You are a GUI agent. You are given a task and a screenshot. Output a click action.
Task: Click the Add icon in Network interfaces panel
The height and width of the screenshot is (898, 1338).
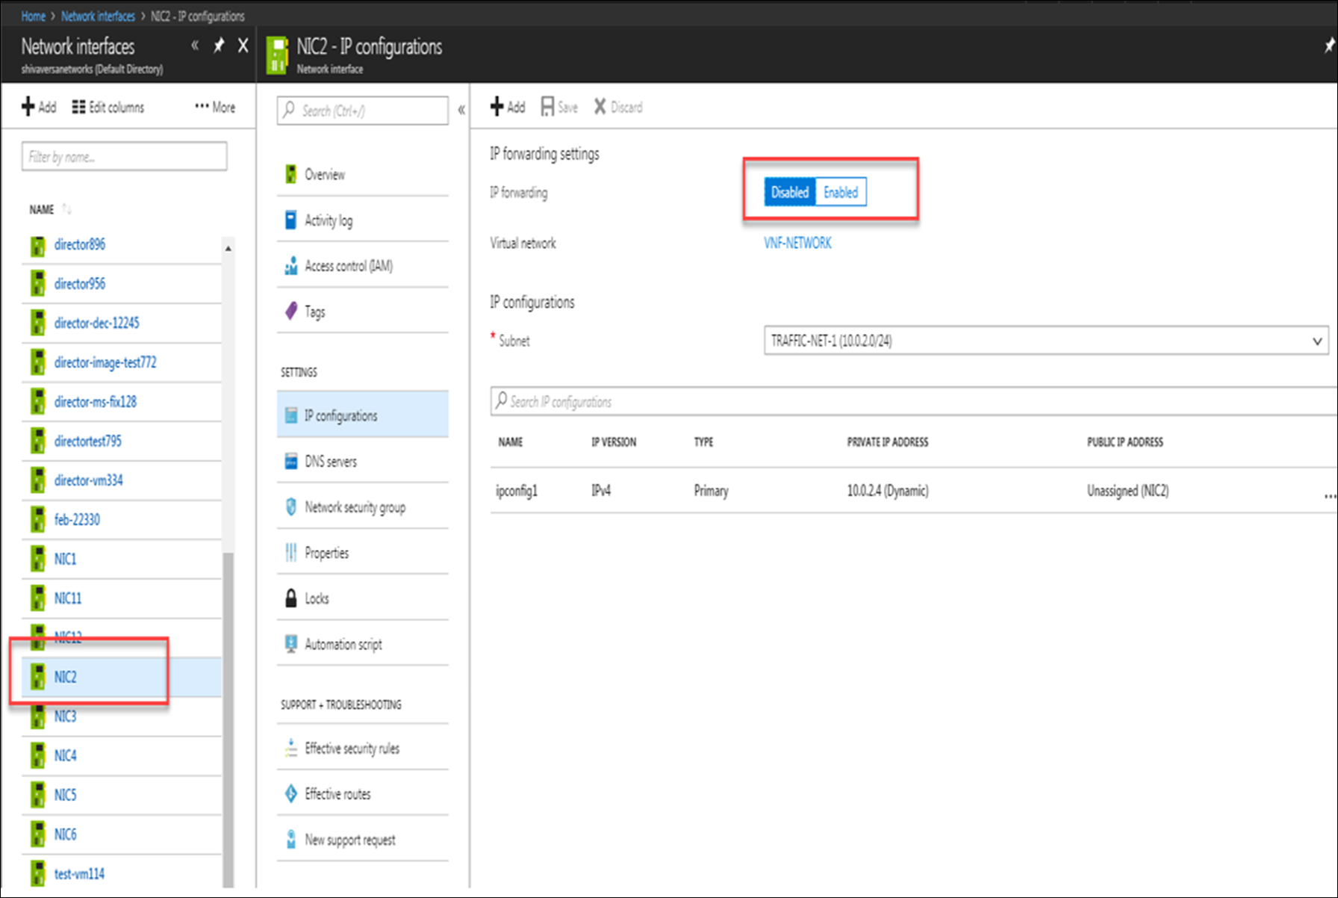(x=28, y=107)
